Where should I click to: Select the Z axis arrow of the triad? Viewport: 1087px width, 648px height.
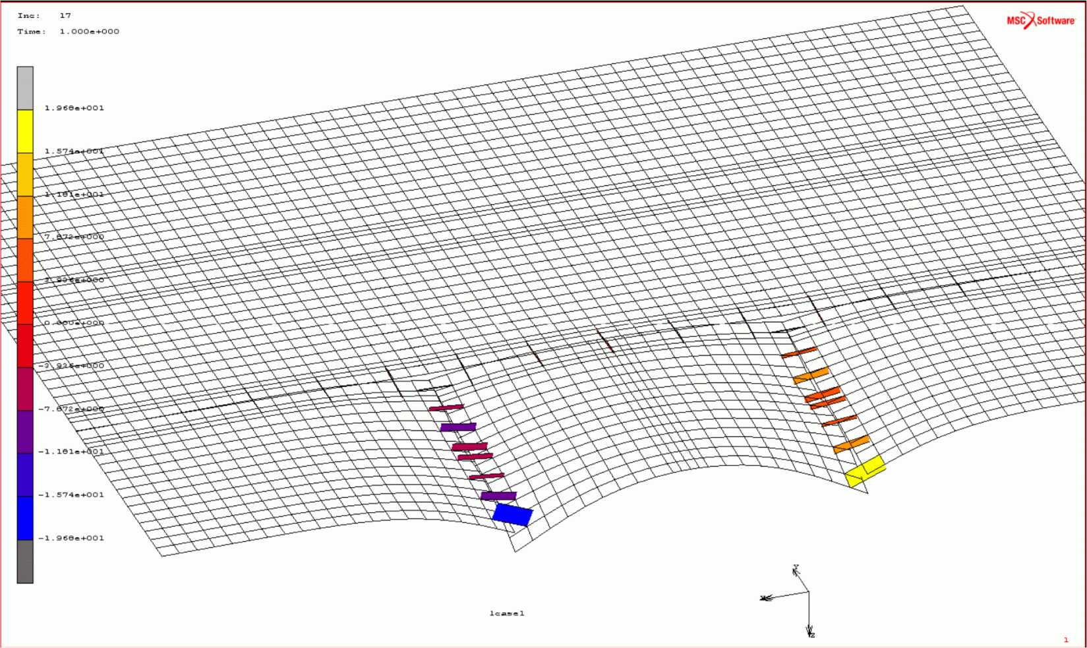[811, 625]
